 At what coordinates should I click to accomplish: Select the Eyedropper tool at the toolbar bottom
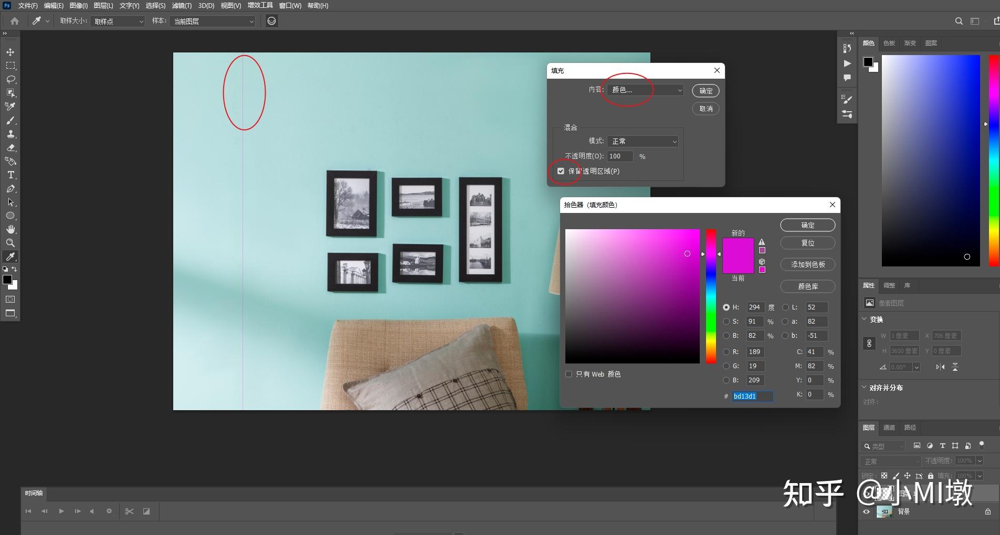tap(10, 257)
